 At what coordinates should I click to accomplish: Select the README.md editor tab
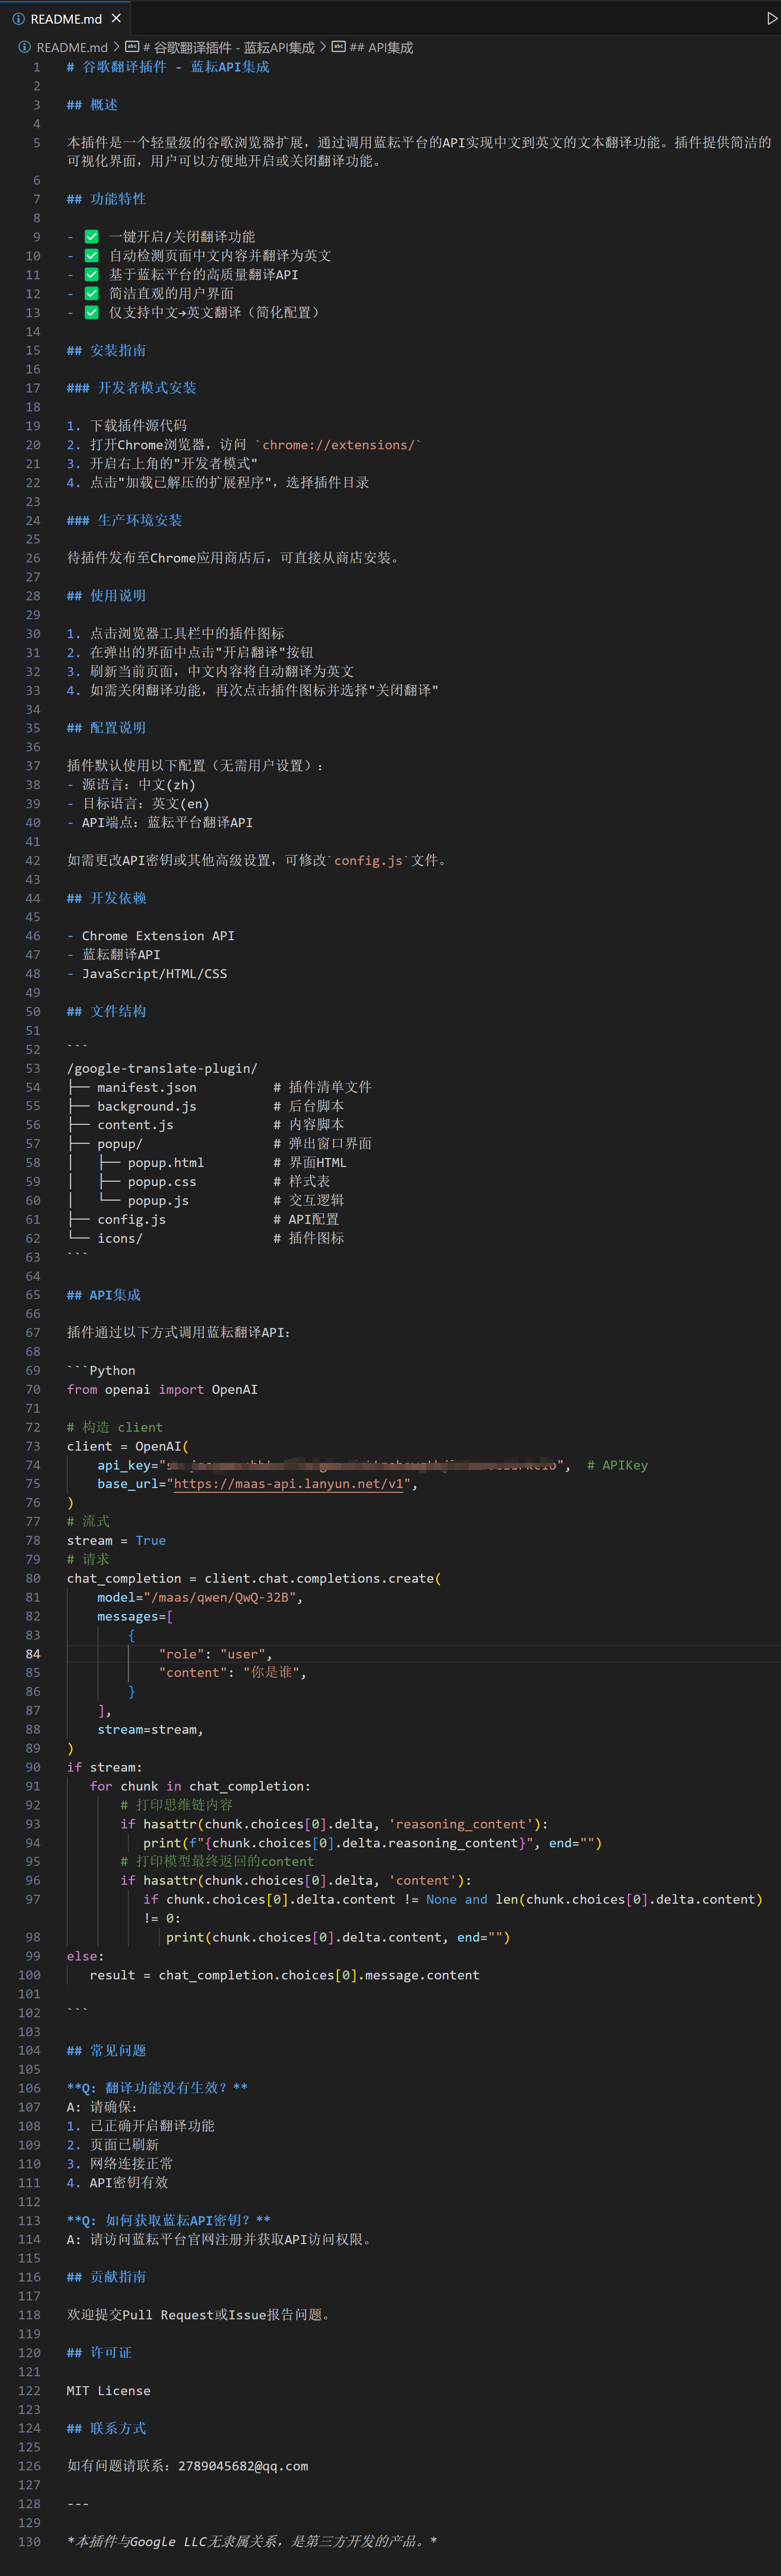pyautogui.click(x=66, y=18)
